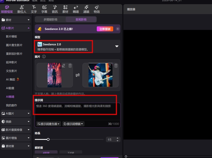Open 我的創作 in sidebar
This screenshot has height=158, width=212.
(11, 106)
